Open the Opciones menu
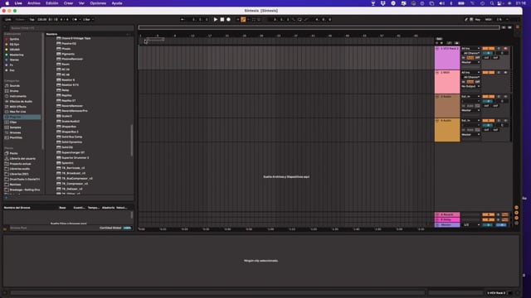 click(98, 3)
